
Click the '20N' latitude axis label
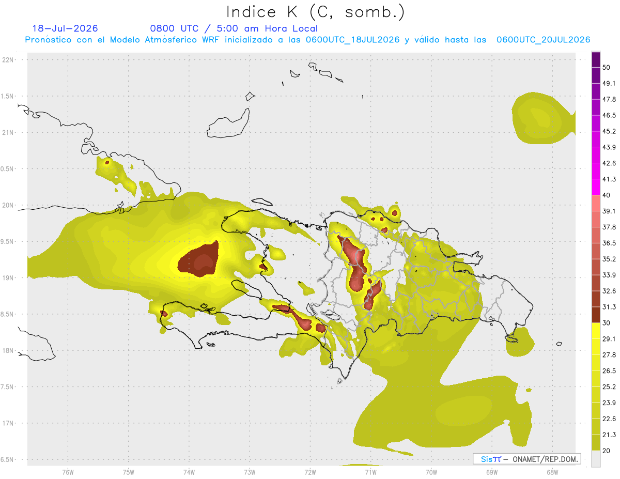click(x=9, y=205)
